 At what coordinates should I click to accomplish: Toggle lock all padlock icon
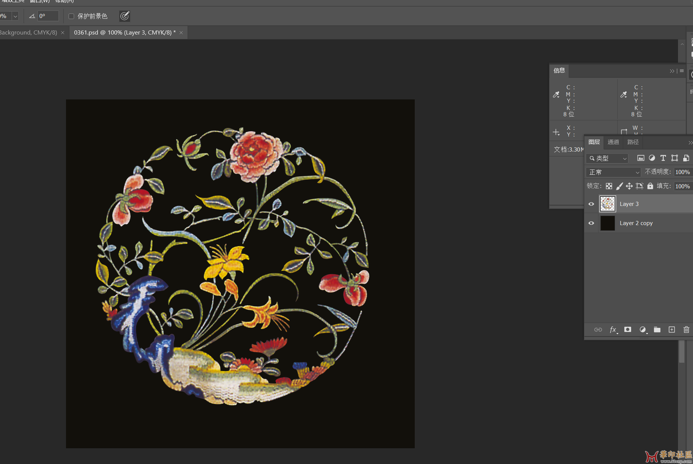(x=650, y=186)
